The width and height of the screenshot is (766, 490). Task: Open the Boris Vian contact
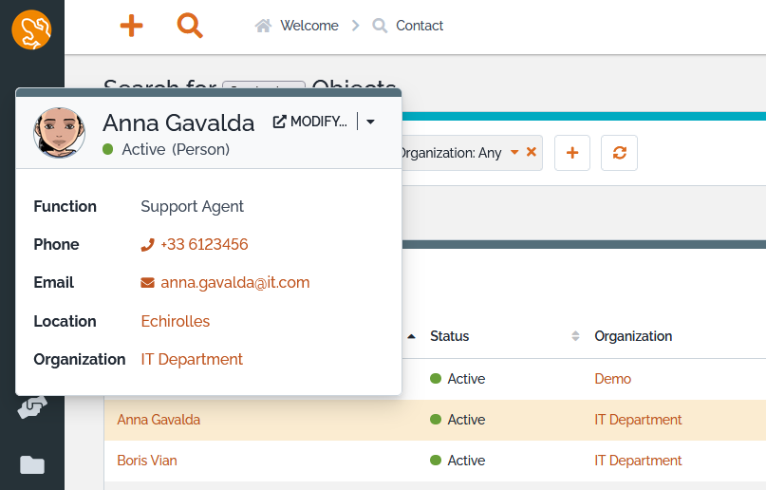(147, 460)
